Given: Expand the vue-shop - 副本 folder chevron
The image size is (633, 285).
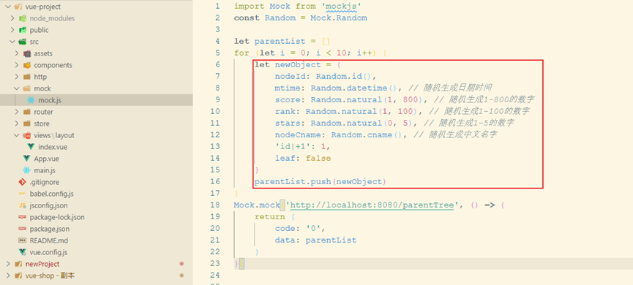Looking at the screenshot, I should point(8,275).
